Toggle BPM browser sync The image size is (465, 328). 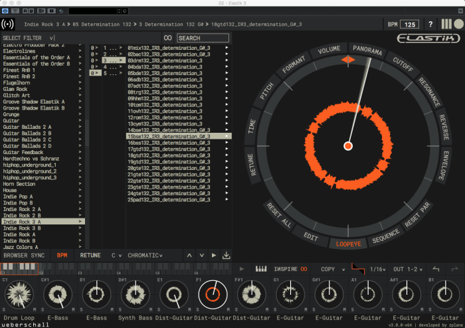(62, 256)
